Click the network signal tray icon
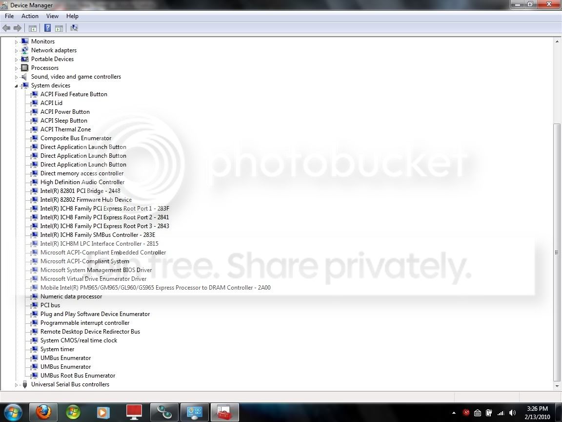 [501, 413]
